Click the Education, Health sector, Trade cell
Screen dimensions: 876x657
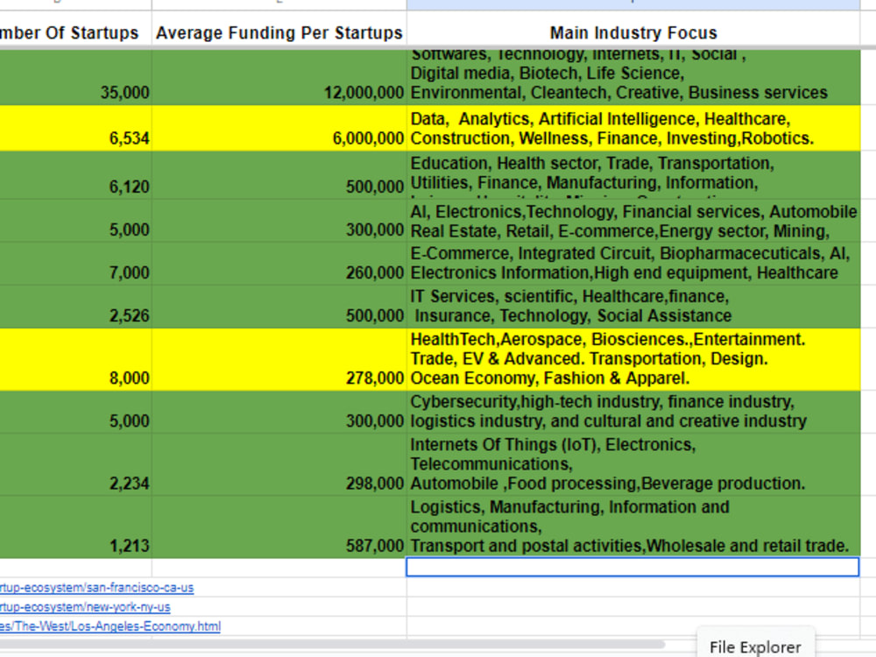point(633,175)
